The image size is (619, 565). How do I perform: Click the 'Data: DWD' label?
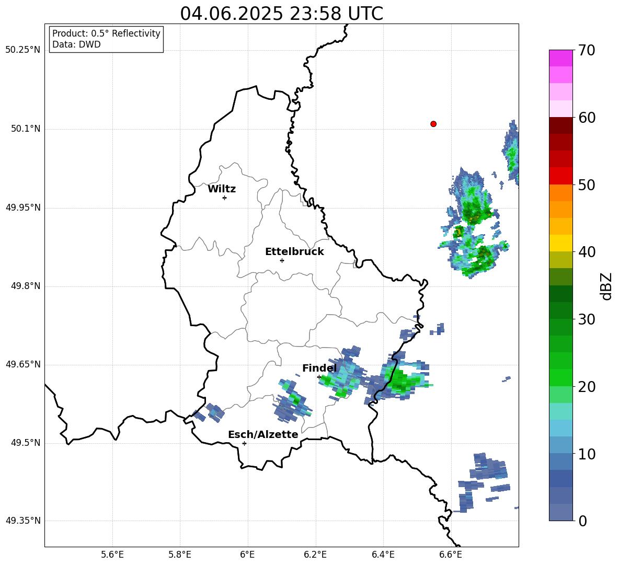76,44
